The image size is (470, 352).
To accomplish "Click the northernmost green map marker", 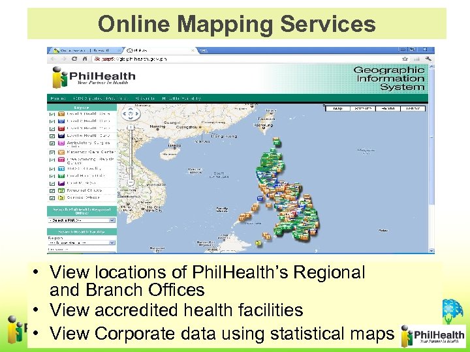I will pyautogui.click(x=276, y=141).
